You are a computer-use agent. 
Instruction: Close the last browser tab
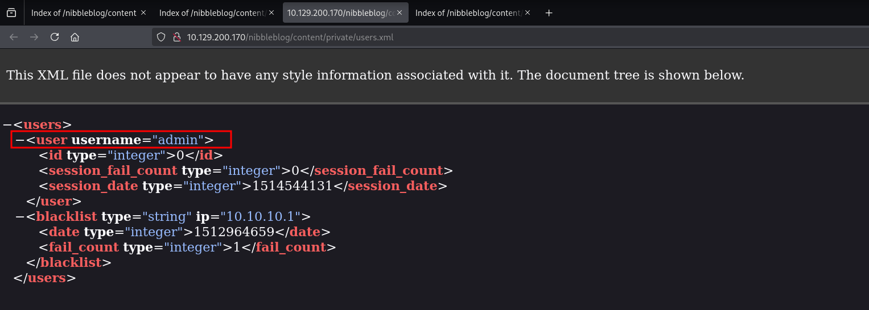click(x=527, y=12)
